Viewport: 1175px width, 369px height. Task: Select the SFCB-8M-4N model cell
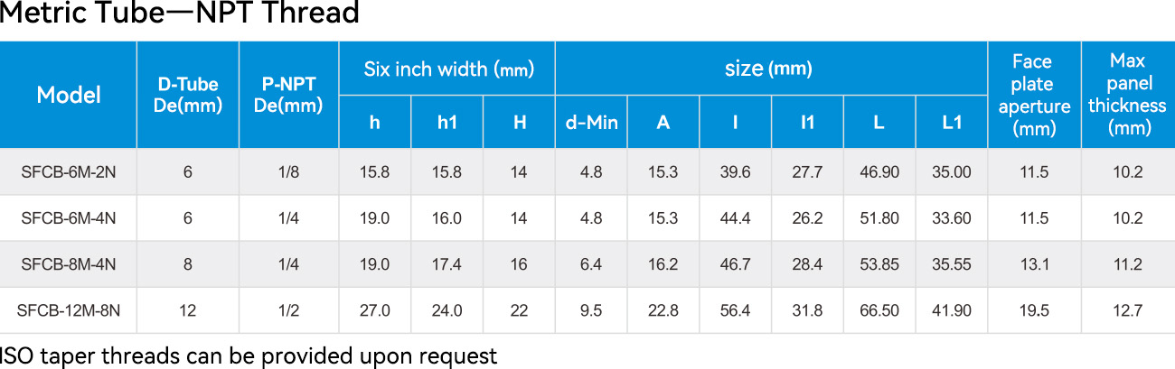[69, 264]
